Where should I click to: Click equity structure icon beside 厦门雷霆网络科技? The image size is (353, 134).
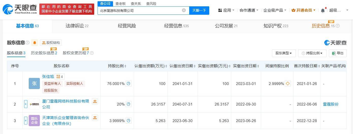point(95,102)
